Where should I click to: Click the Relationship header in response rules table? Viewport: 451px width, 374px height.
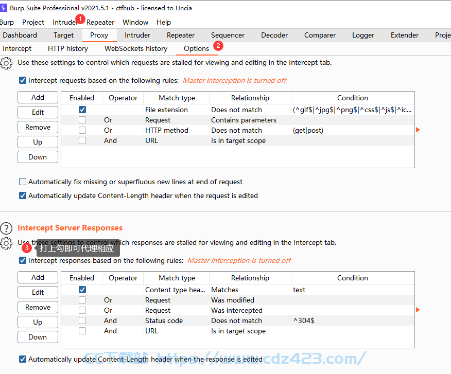coord(250,278)
